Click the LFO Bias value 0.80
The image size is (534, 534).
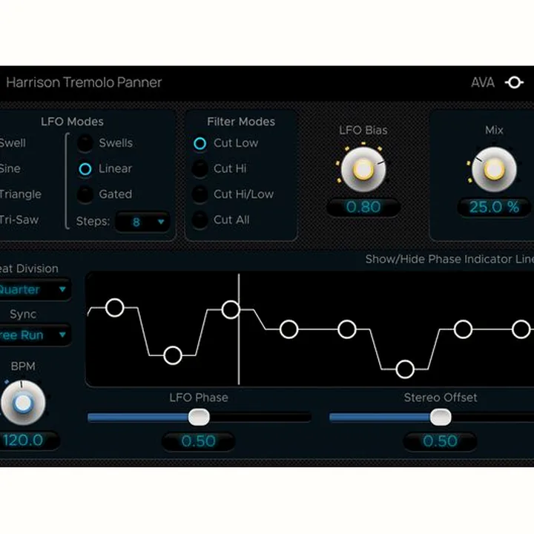pos(363,207)
